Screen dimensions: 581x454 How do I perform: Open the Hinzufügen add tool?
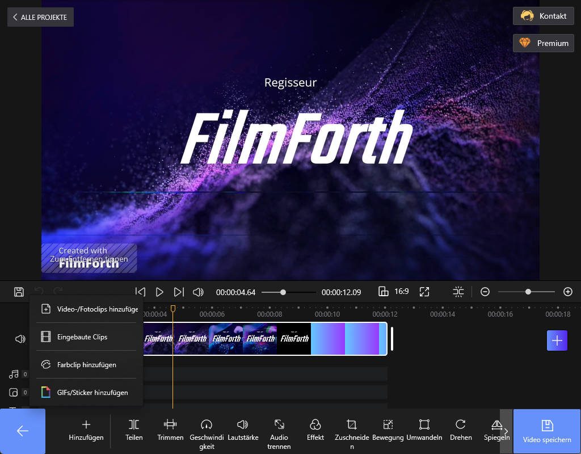[86, 430]
